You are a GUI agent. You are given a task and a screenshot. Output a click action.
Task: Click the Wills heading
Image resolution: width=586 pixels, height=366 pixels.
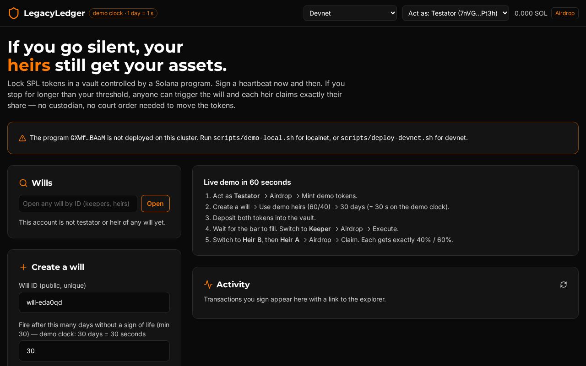pos(42,183)
